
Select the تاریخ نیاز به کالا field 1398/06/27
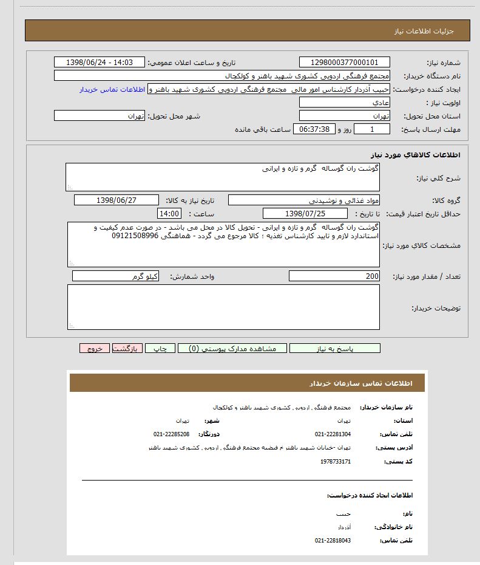(x=116, y=200)
